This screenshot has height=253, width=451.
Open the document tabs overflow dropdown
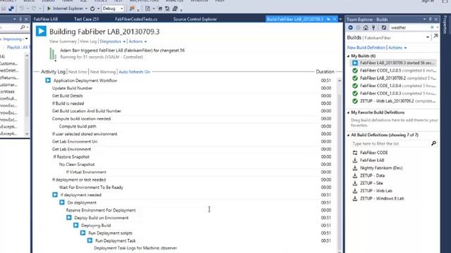pos(340,19)
